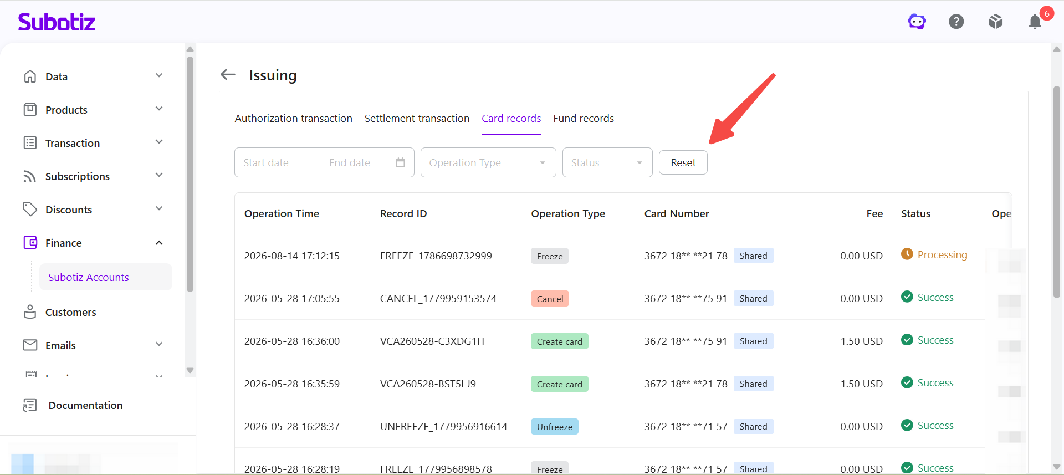Open the notifications bell
Viewport: 1064px width, 475px height.
coord(1035,22)
